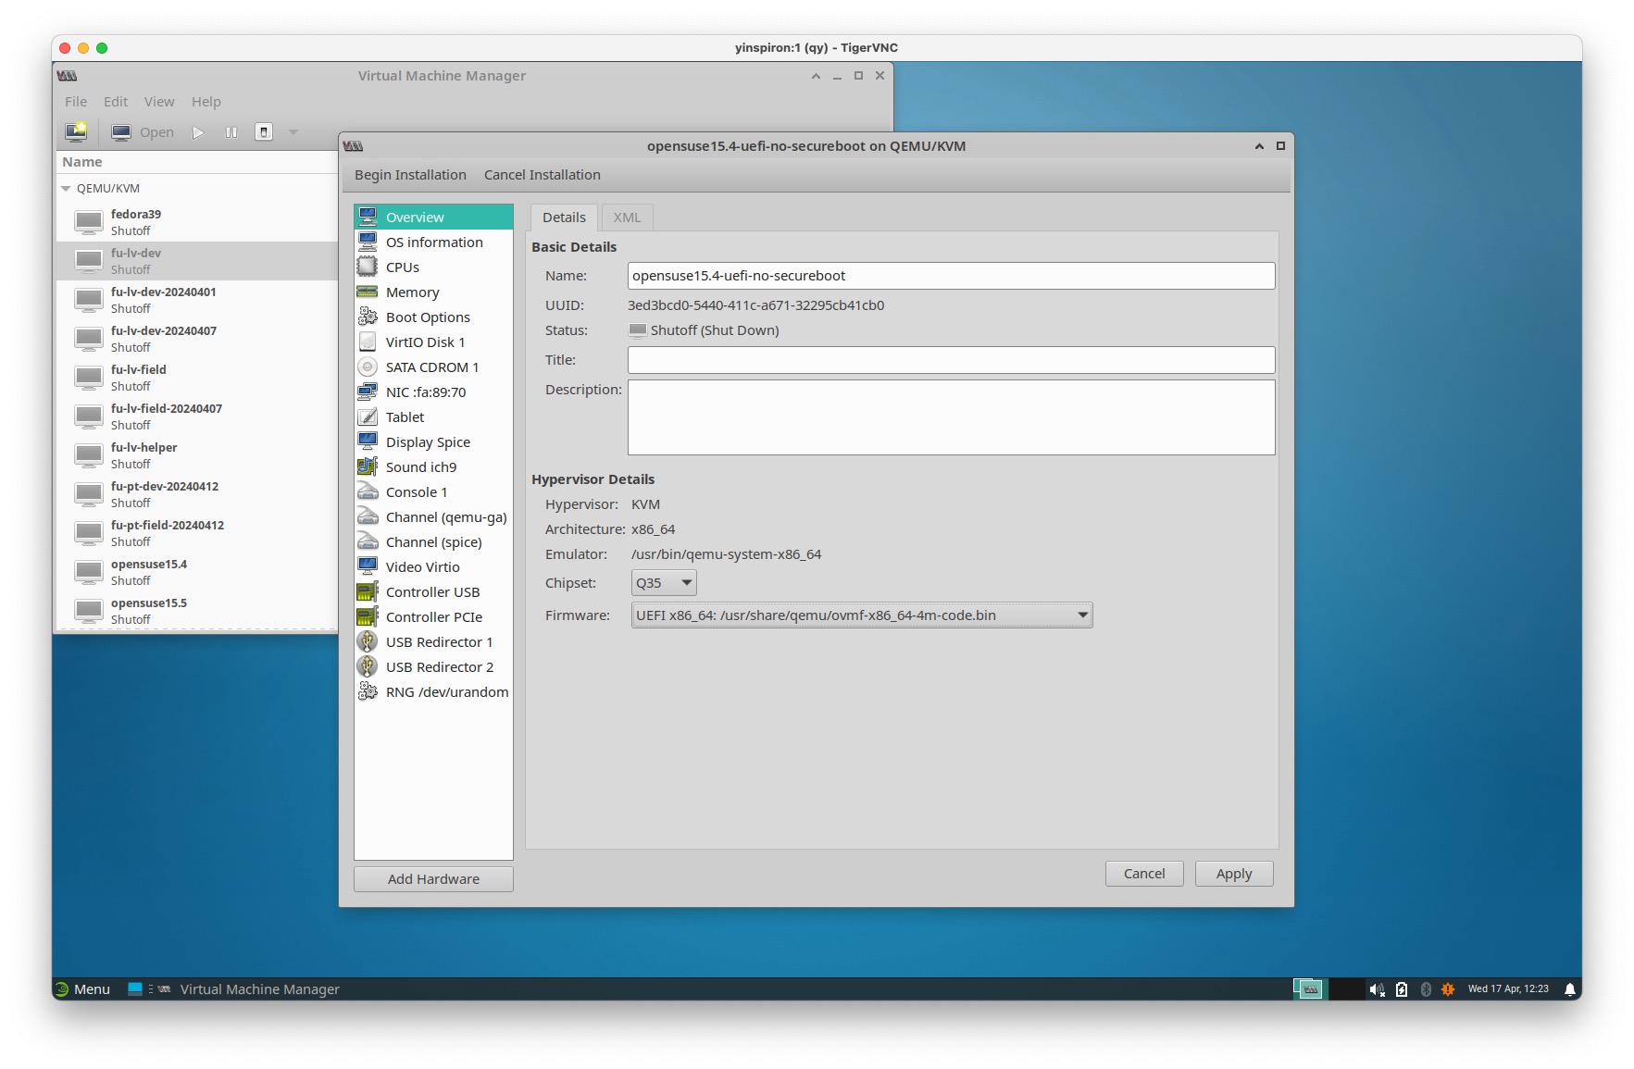Open the taskbar Menu button
This screenshot has width=1634, height=1069.
(82, 989)
